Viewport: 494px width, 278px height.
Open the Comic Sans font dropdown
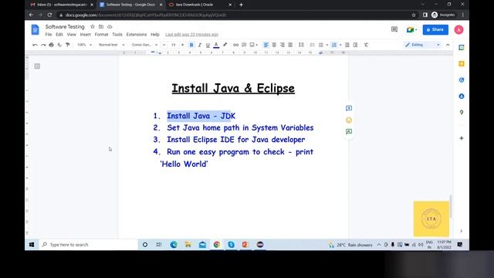click(x=144, y=45)
